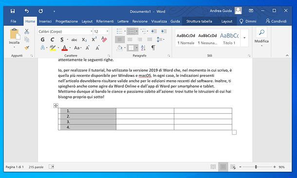Image resolution: width=297 pixels, height=178 pixels.
Task: Click the multilevel list button
Action: pos(143,31)
